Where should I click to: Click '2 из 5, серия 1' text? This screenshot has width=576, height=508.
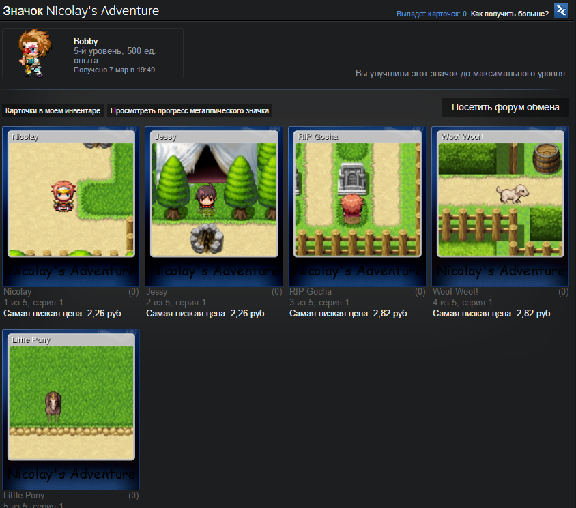pyautogui.click(x=176, y=303)
